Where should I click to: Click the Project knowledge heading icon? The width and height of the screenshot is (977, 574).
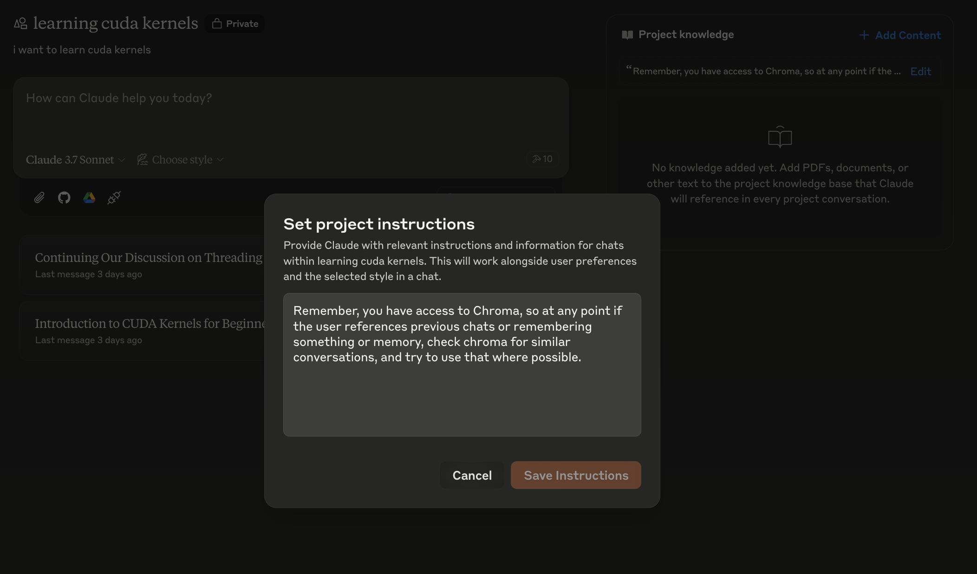pos(627,35)
